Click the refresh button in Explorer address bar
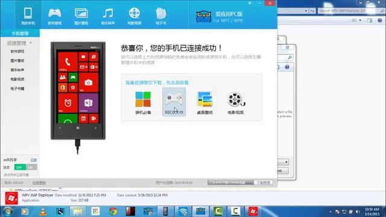This screenshot has width=386, height=217. pos(312,11)
